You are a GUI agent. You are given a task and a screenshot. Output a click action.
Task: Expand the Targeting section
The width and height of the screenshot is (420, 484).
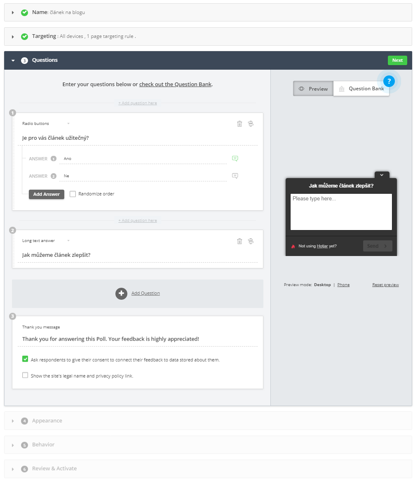[13, 37]
